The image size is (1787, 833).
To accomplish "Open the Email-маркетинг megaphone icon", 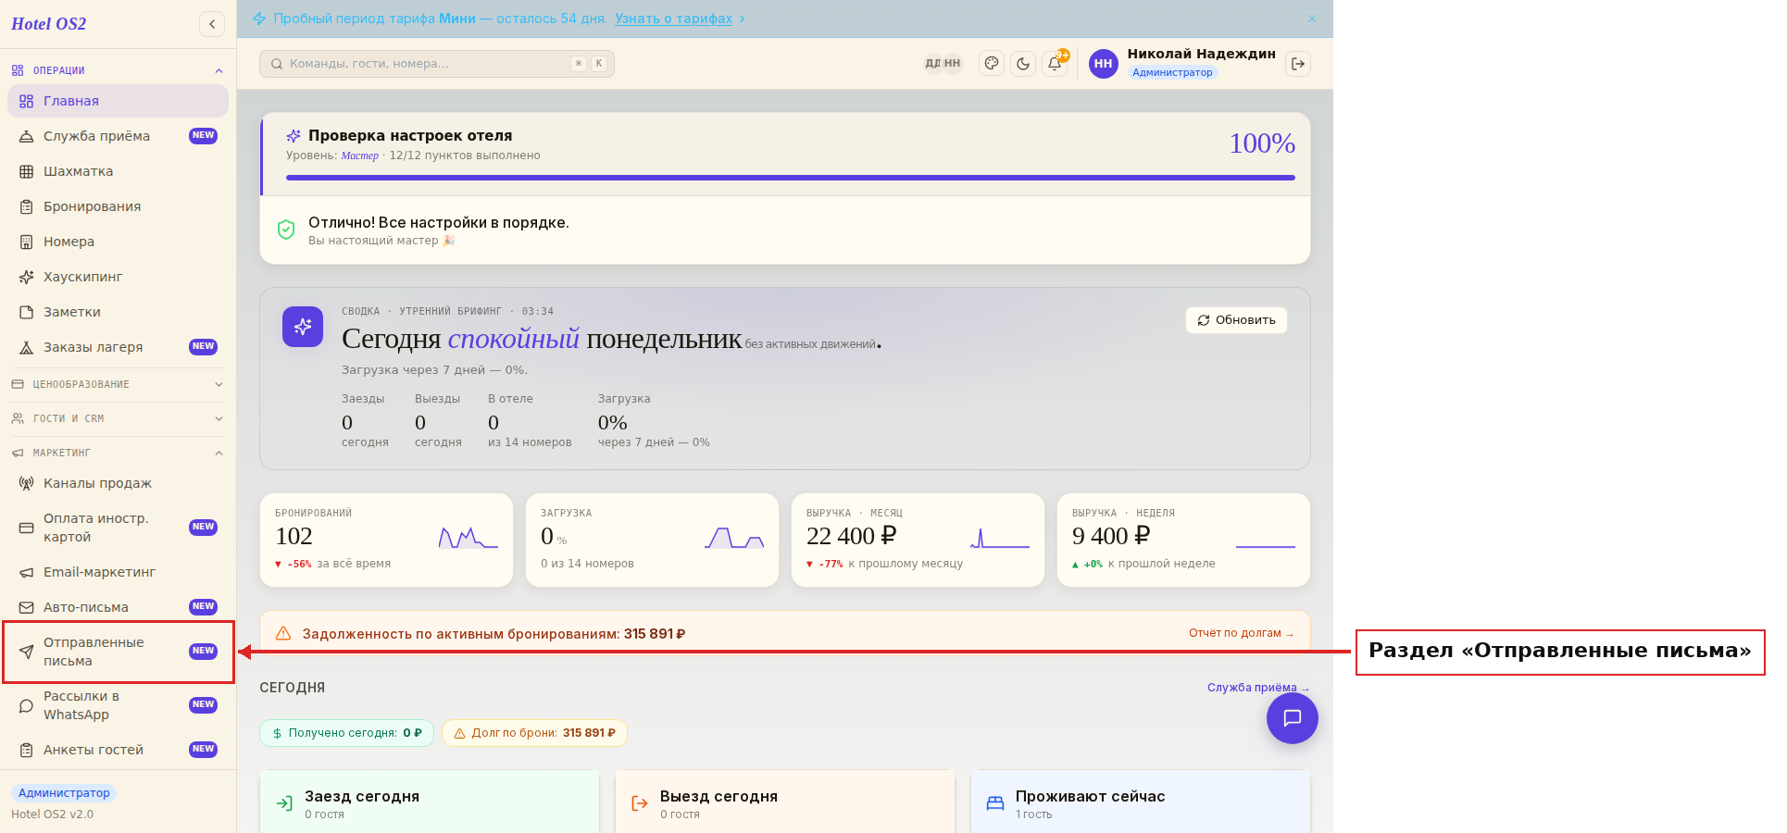I will [26, 572].
